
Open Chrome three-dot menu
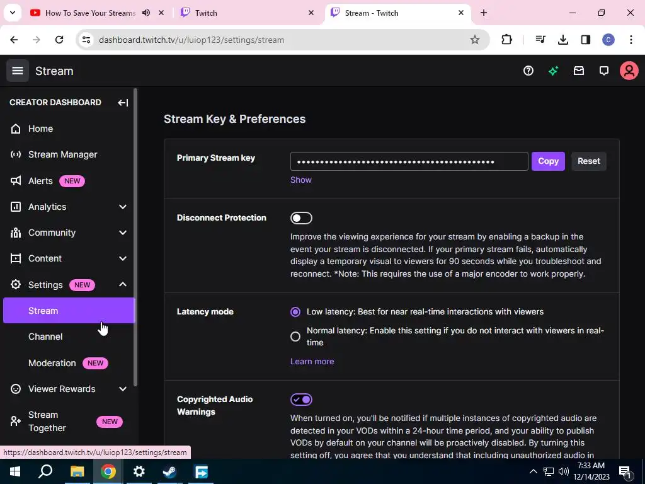[x=631, y=40]
